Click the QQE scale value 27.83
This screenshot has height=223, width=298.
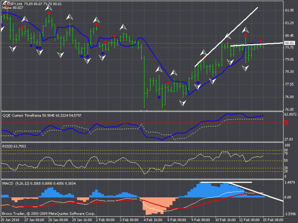[x=288, y=139]
